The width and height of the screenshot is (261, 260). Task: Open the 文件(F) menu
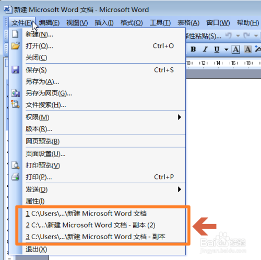(x=22, y=22)
